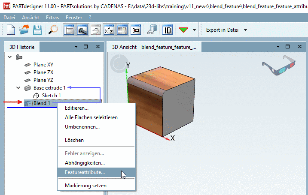Click the key-window toolbar icon
Viewport: 308px width, 195px height.
tap(136, 30)
